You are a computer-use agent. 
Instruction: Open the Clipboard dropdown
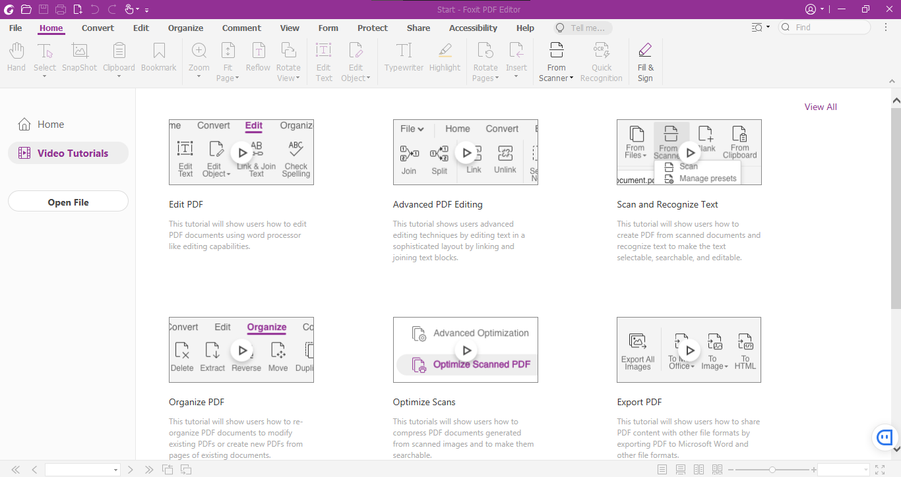[119, 76]
